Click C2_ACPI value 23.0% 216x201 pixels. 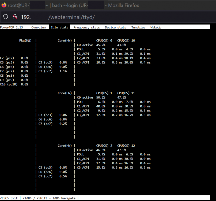pos(101,58)
